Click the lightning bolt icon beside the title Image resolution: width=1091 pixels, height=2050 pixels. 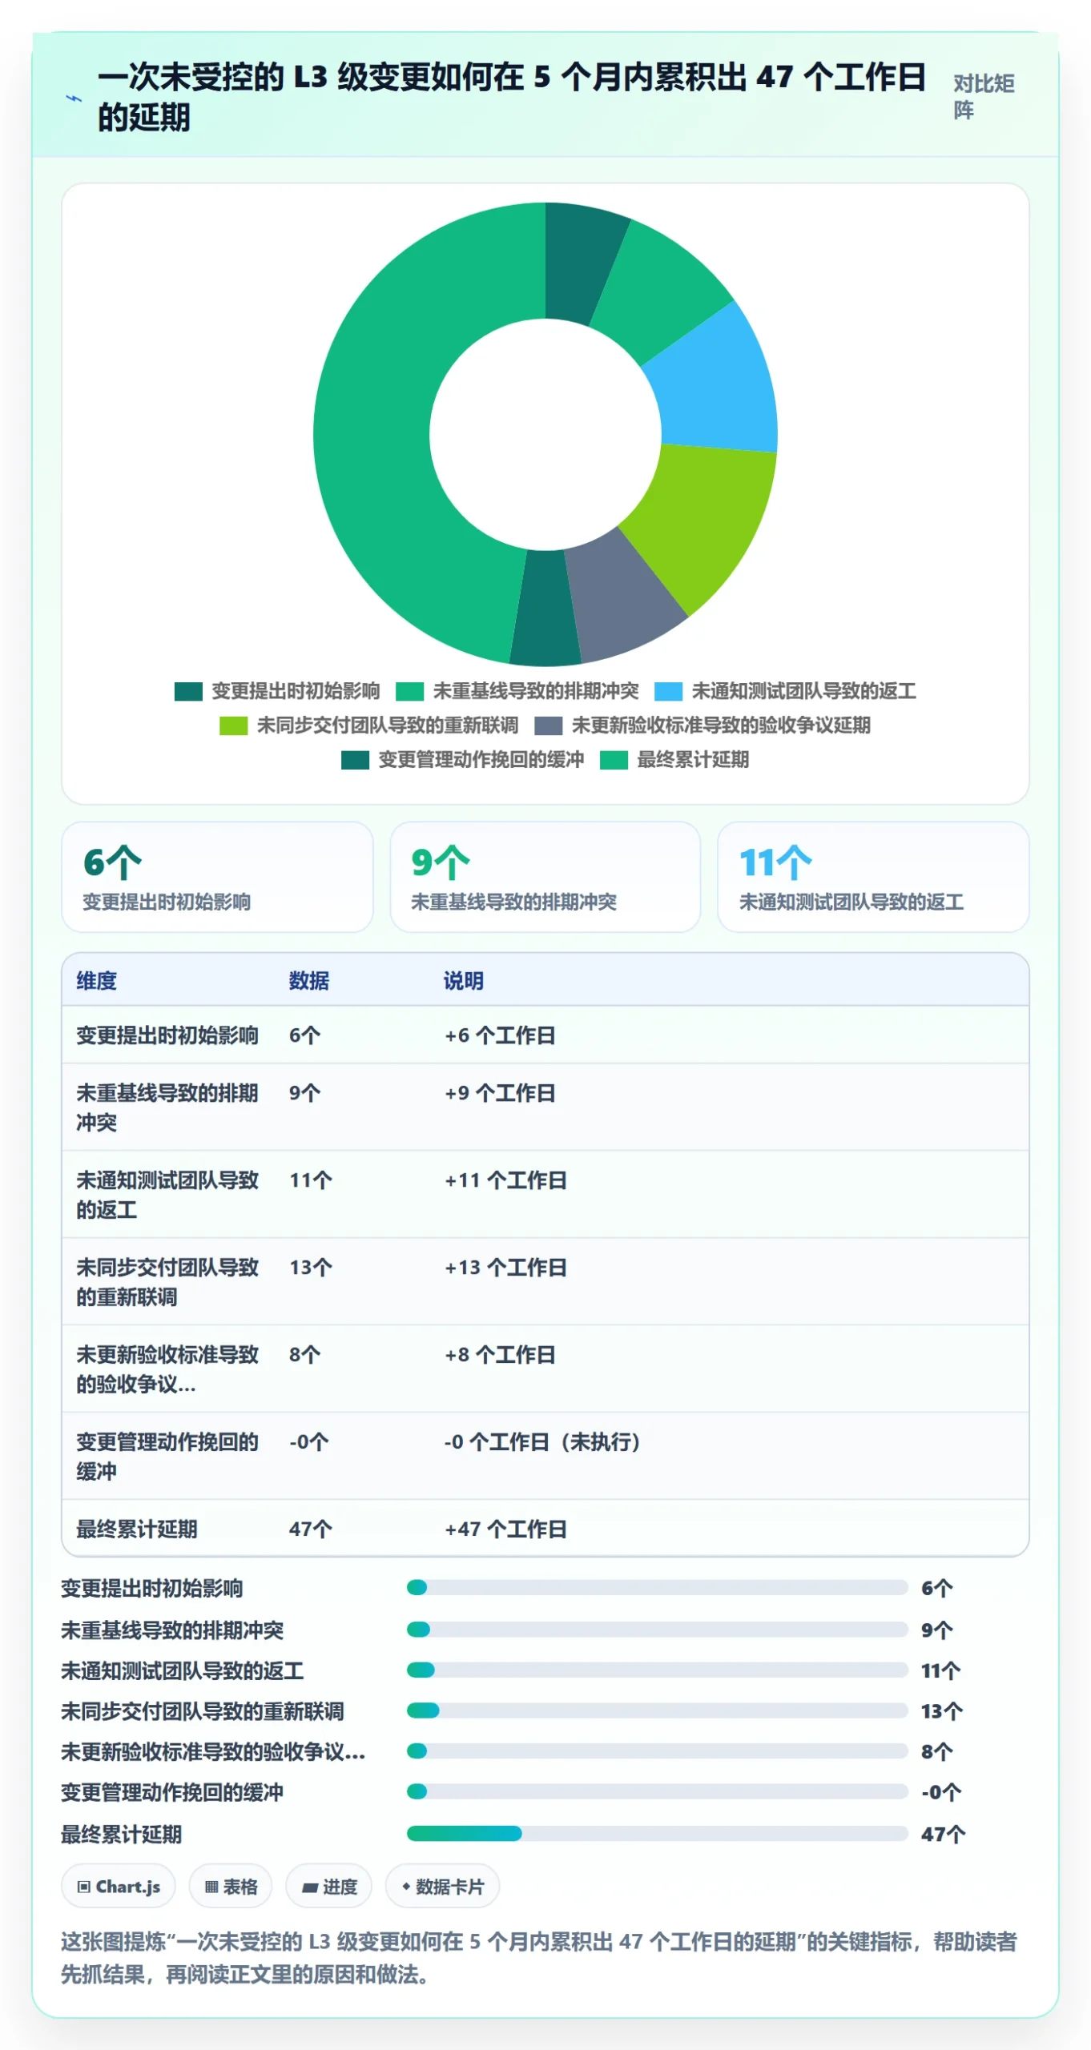73,98
